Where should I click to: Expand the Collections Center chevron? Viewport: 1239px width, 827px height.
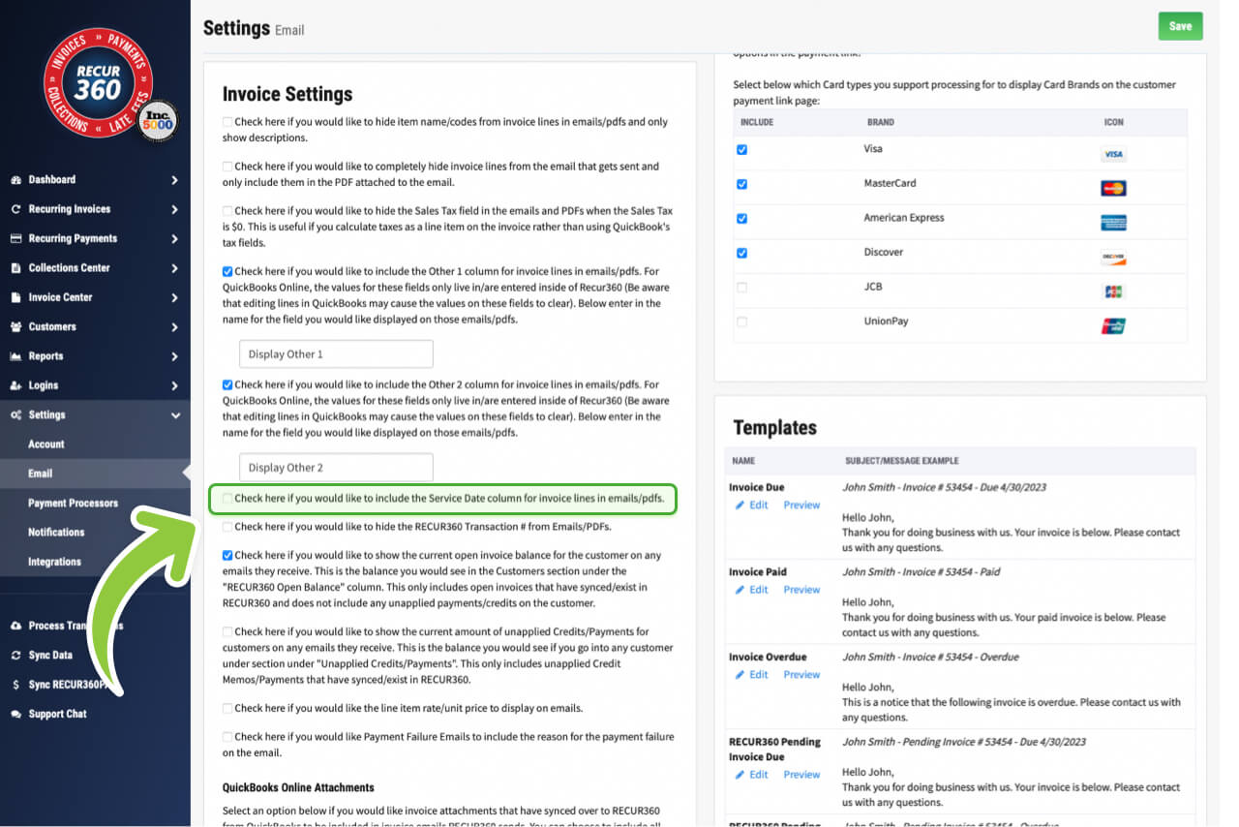click(174, 268)
